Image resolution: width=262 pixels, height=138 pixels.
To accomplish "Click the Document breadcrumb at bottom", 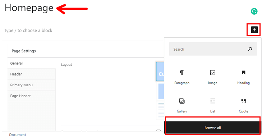I will coord(17,135).
